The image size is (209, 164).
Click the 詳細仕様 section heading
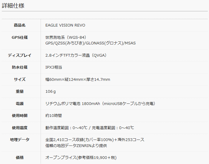point(13,6)
